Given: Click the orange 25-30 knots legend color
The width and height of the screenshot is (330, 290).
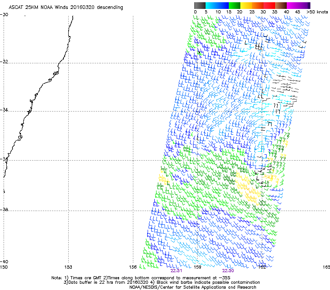Looking at the screenshot, I should click(258, 5).
